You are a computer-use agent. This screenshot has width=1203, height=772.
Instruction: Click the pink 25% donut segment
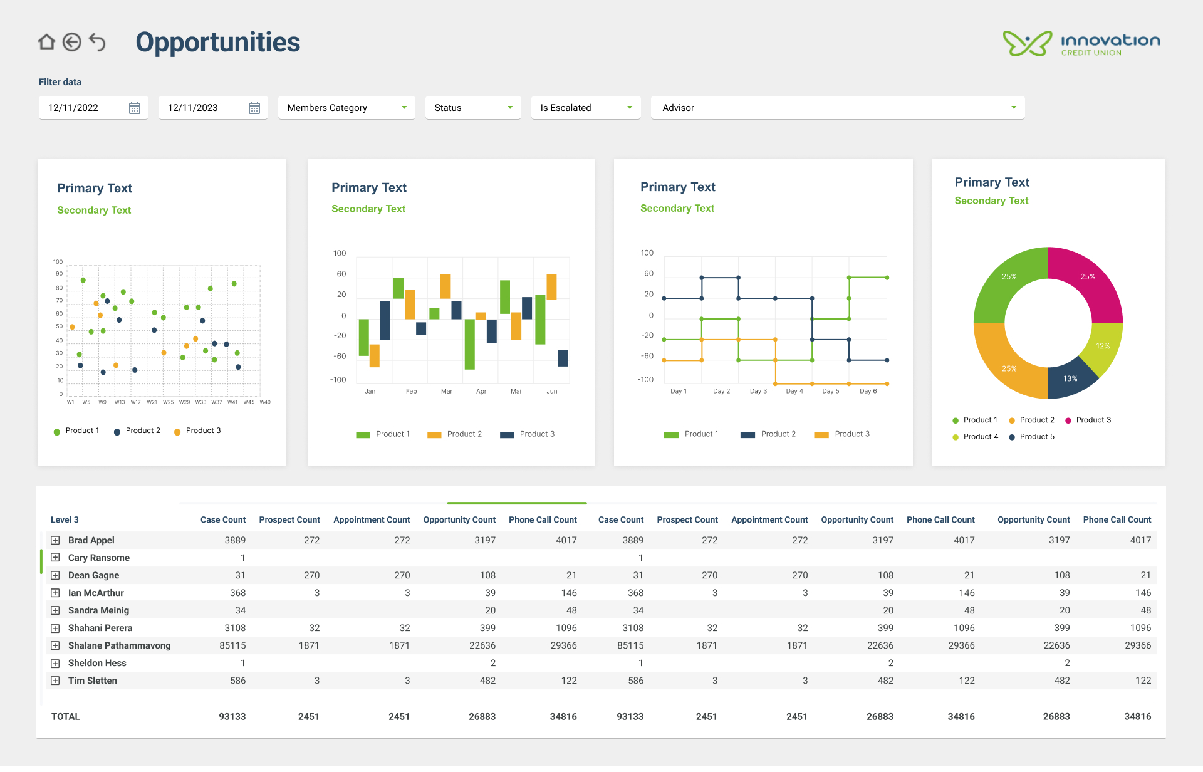1088,279
